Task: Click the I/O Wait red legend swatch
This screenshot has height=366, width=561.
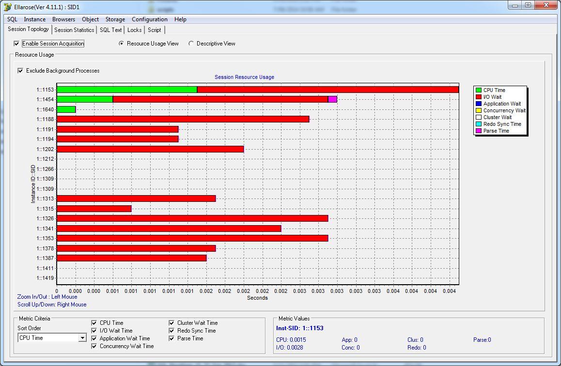Action: click(x=478, y=97)
